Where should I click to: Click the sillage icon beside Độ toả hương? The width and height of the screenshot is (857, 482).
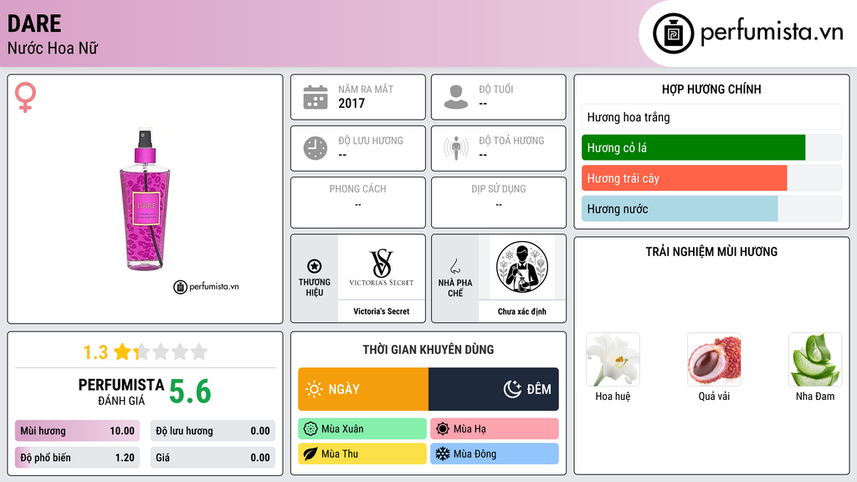[x=456, y=148]
